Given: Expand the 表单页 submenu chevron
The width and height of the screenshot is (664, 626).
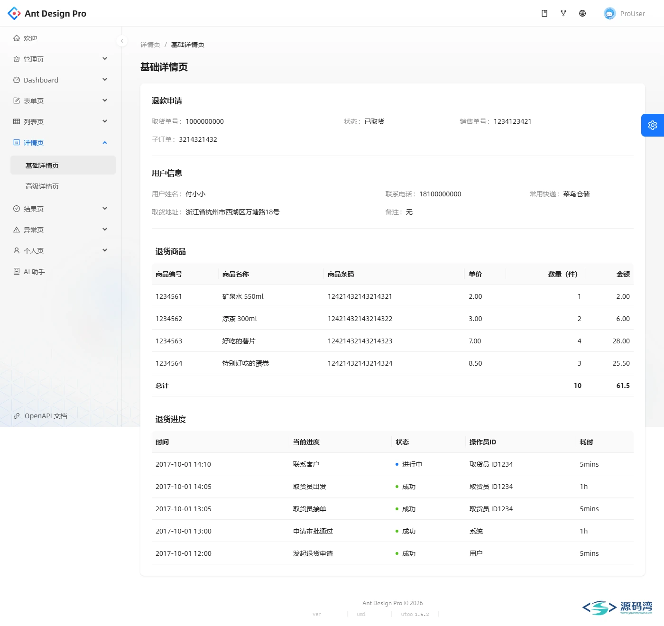Looking at the screenshot, I should click(x=105, y=101).
